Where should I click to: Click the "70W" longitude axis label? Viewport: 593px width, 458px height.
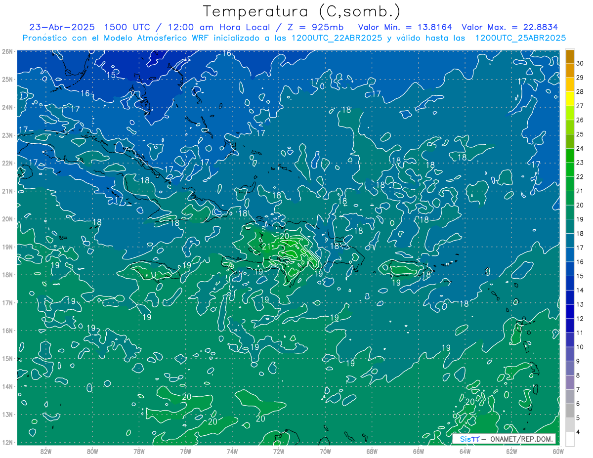click(325, 451)
